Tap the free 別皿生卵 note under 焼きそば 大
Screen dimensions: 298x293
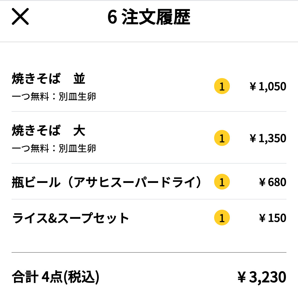[54, 148]
